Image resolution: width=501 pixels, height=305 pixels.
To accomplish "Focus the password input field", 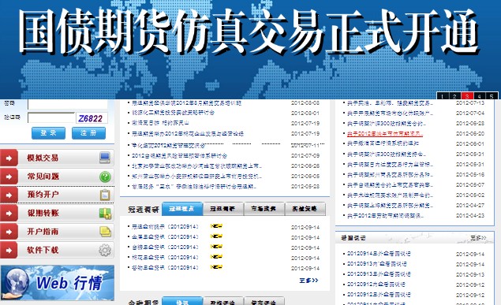I will [68, 104].
